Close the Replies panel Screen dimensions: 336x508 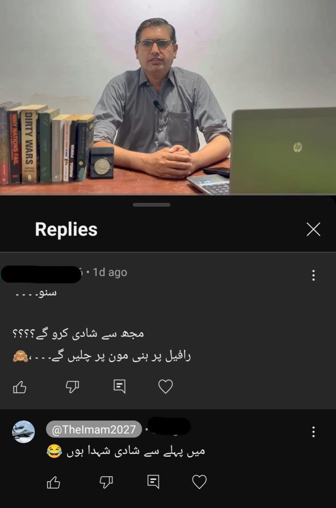[x=313, y=229]
